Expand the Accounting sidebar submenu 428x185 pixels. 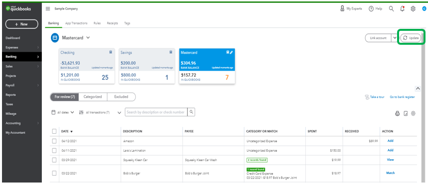click(38, 123)
